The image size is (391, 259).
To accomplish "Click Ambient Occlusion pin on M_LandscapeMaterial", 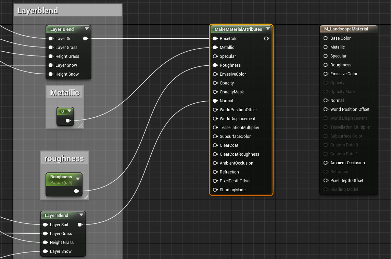I will click(x=326, y=163).
